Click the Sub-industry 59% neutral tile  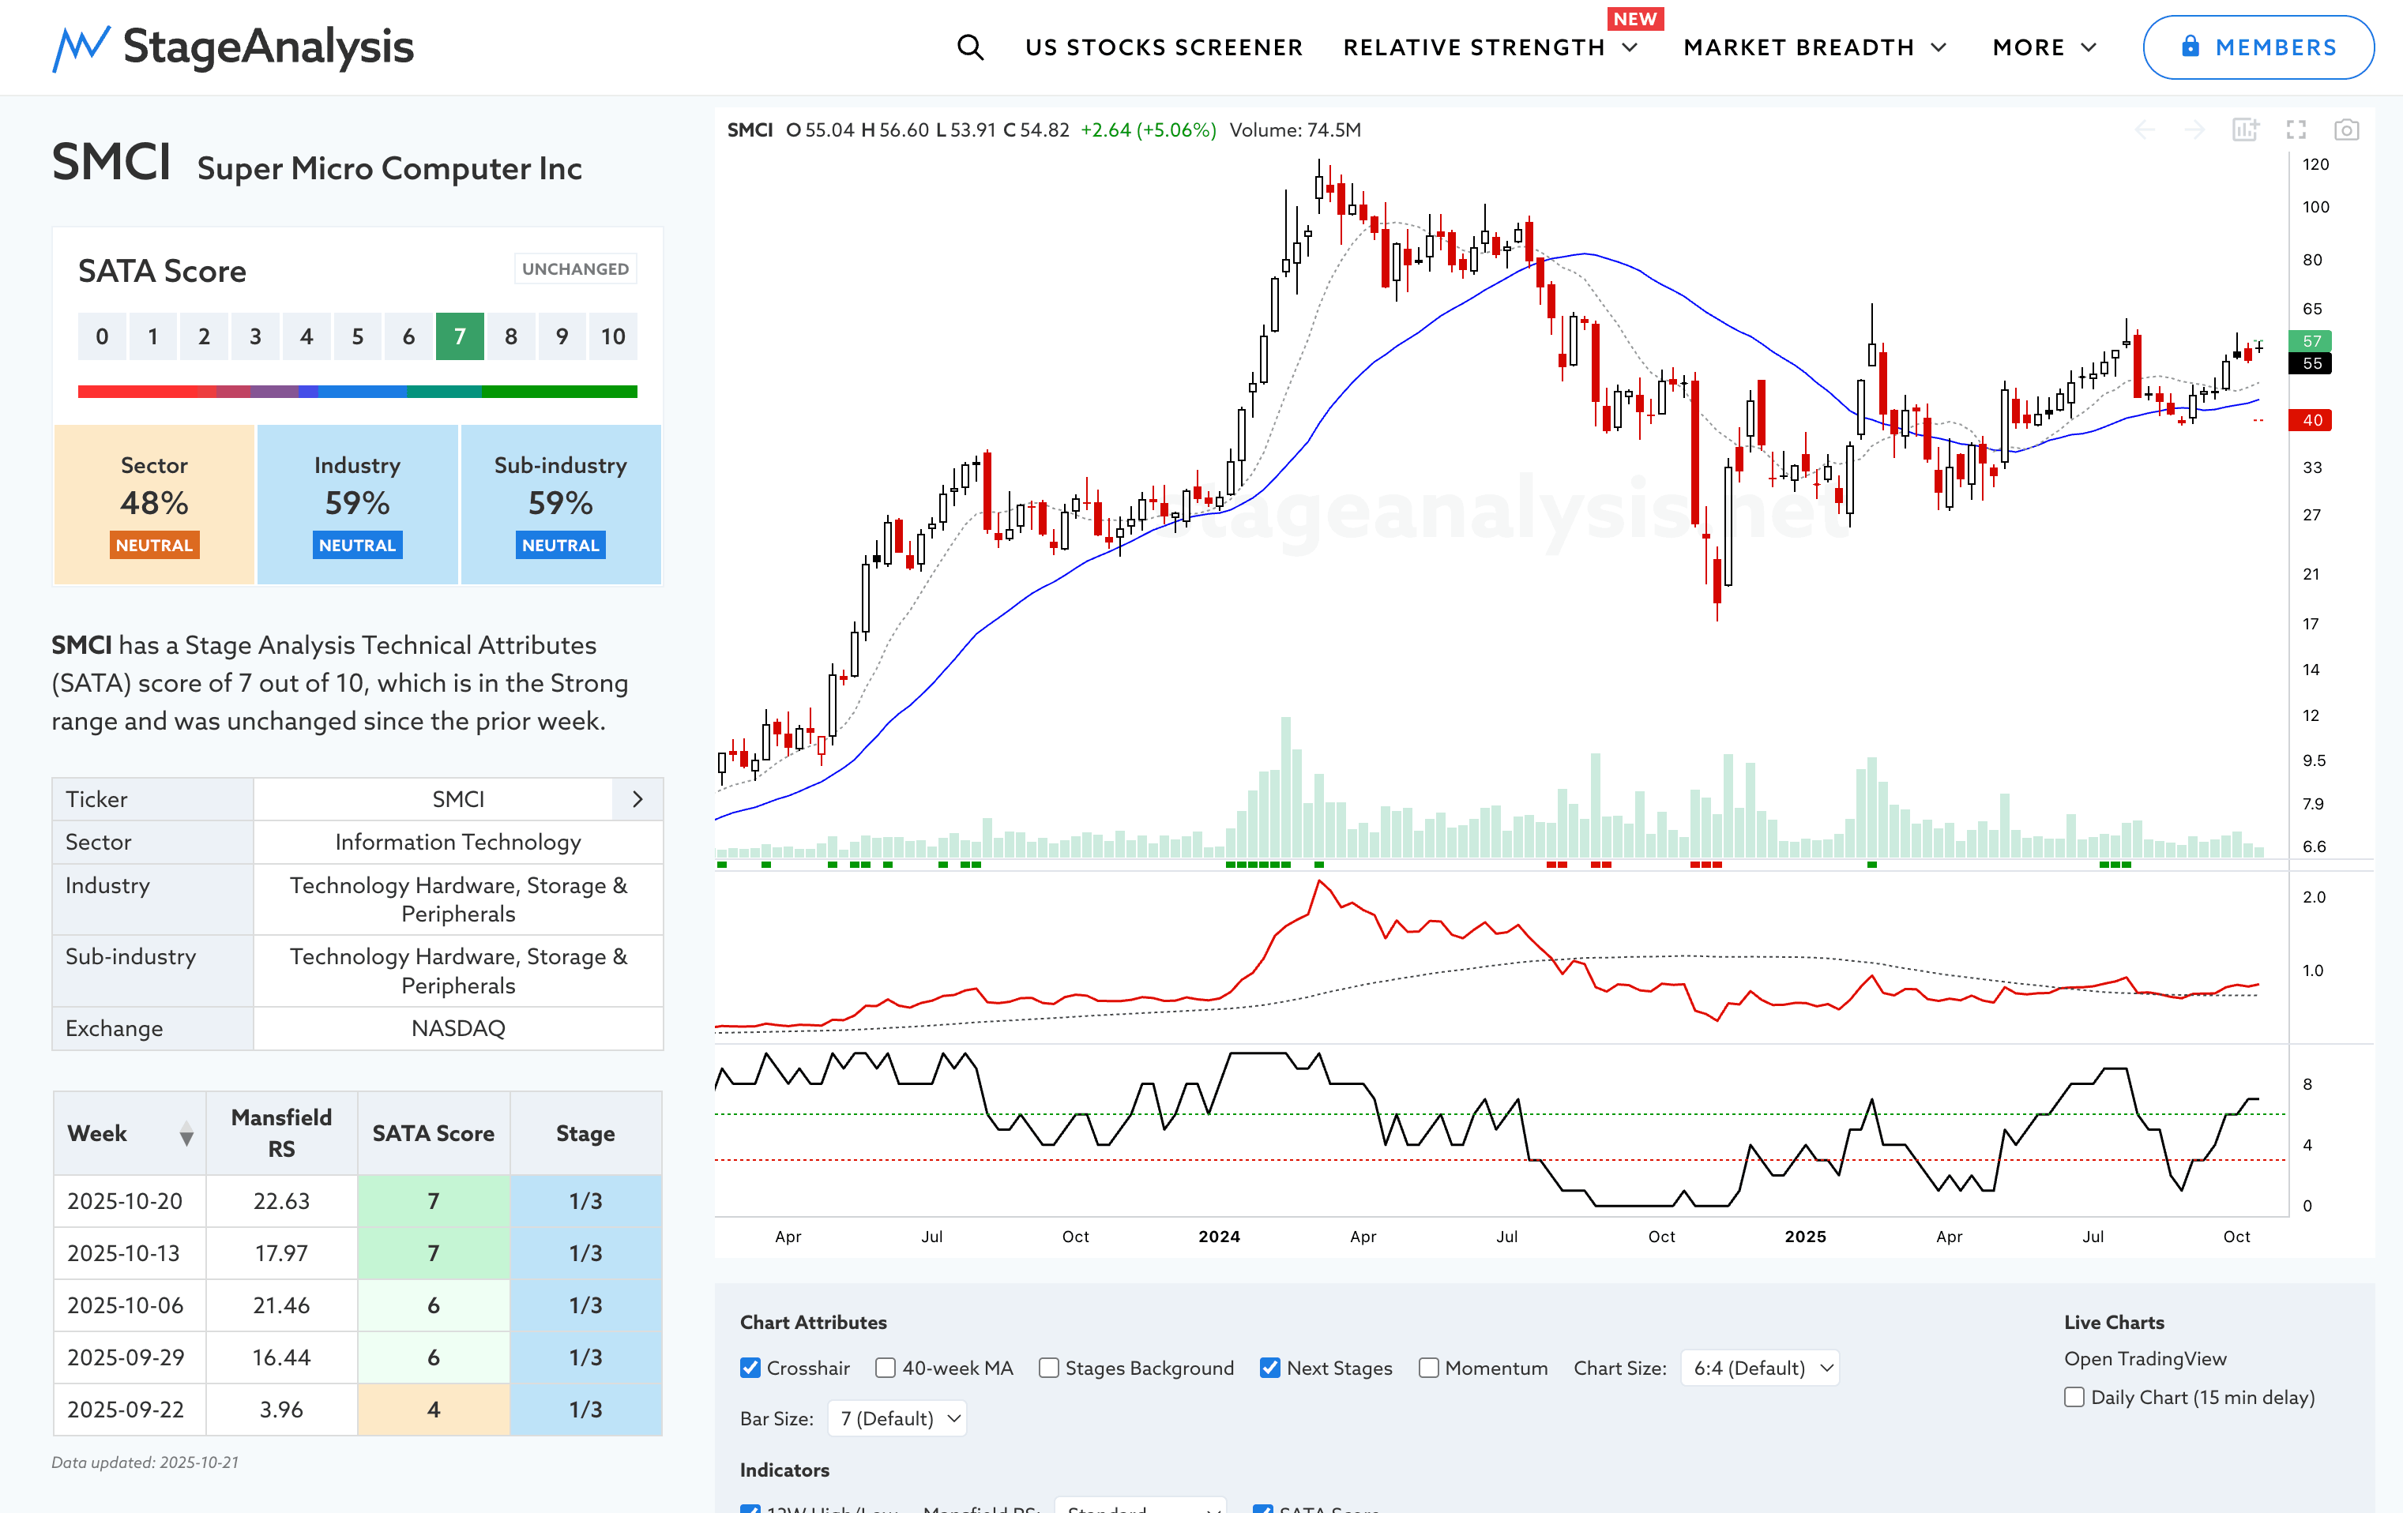point(560,504)
